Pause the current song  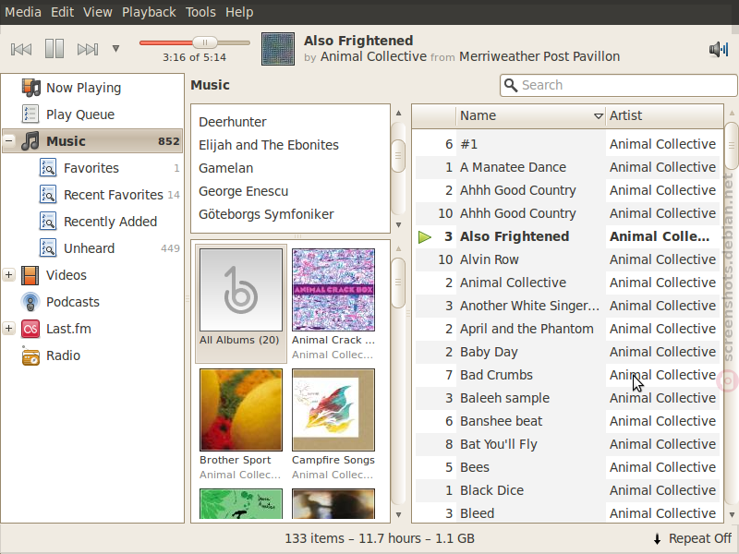pos(55,49)
